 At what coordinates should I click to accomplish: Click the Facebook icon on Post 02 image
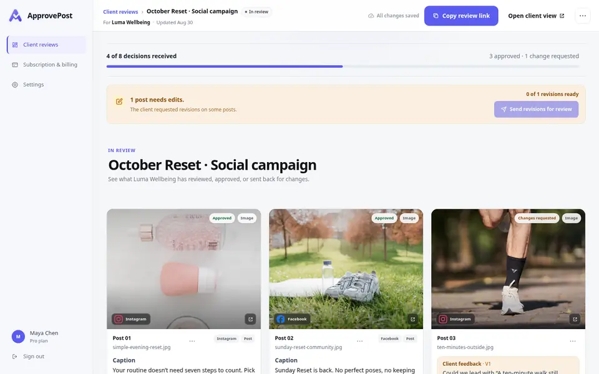tap(281, 319)
